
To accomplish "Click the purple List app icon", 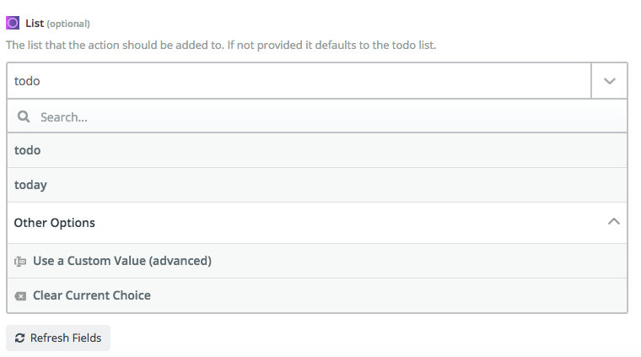I will (13, 23).
